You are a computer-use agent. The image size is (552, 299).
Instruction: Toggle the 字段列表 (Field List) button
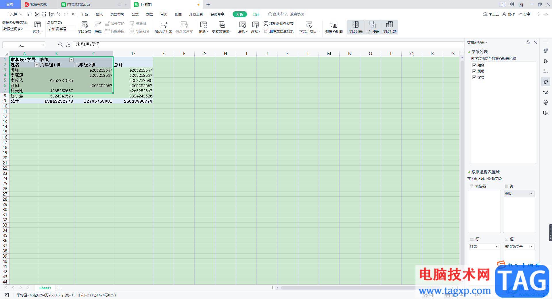356,27
